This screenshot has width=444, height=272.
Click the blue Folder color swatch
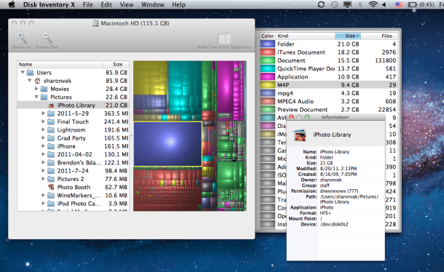point(268,44)
